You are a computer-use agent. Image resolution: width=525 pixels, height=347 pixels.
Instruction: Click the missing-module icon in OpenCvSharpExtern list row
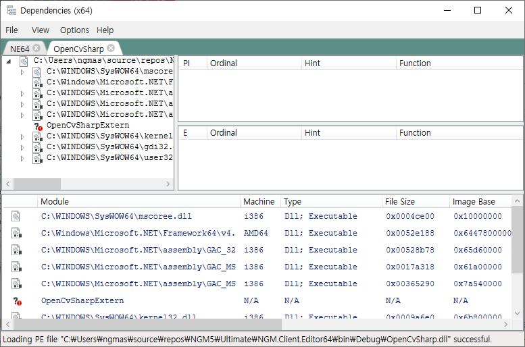[x=18, y=301]
